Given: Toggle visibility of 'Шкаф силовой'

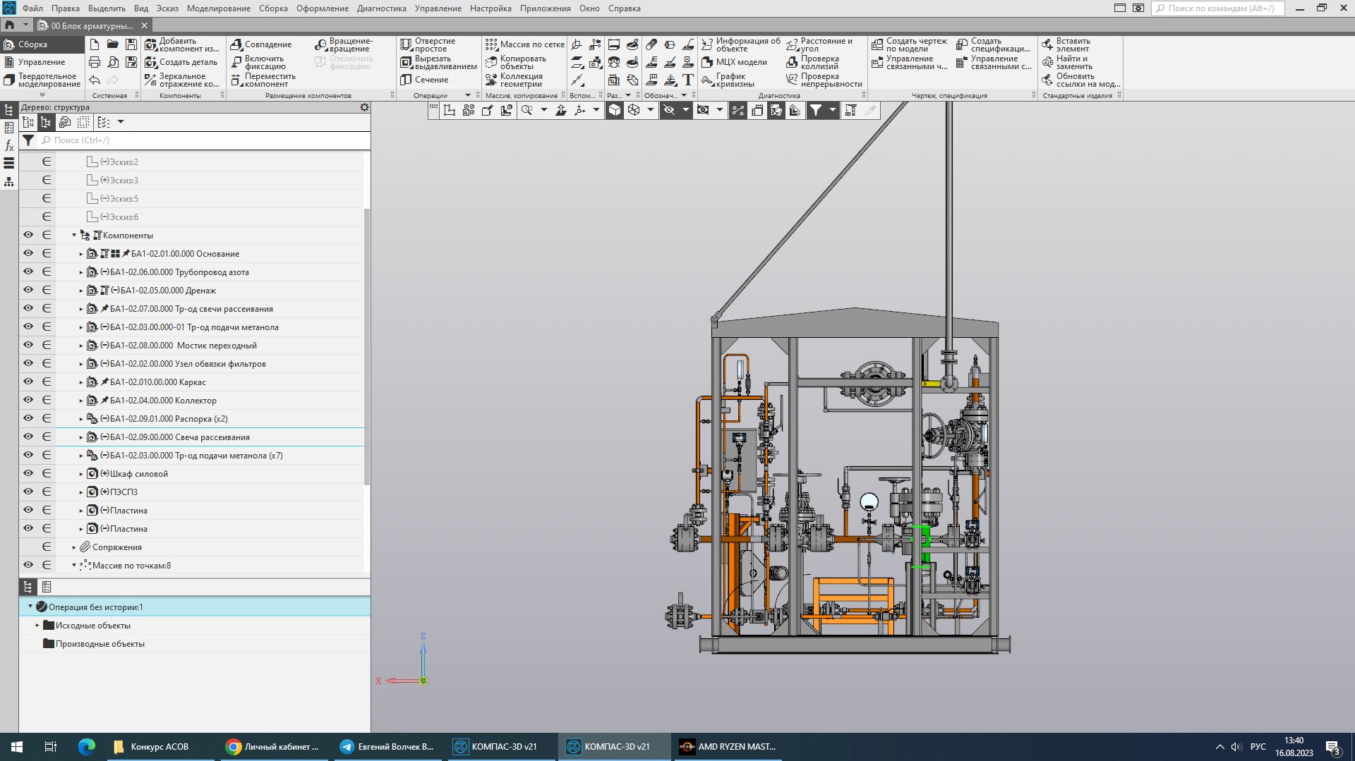Looking at the screenshot, I should click(x=28, y=473).
